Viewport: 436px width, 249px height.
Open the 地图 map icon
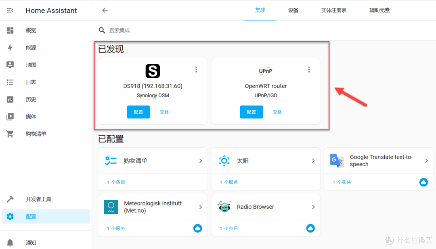click(x=10, y=65)
